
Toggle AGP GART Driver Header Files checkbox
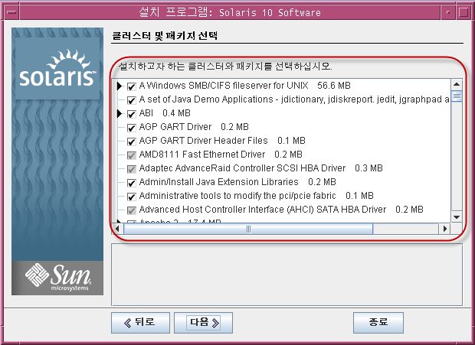(x=131, y=142)
